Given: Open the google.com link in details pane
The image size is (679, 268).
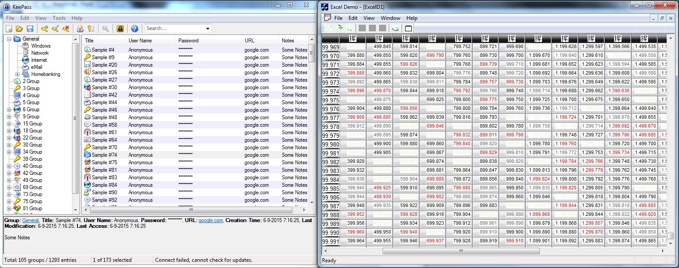Looking at the screenshot, I should pyautogui.click(x=211, y=220).
